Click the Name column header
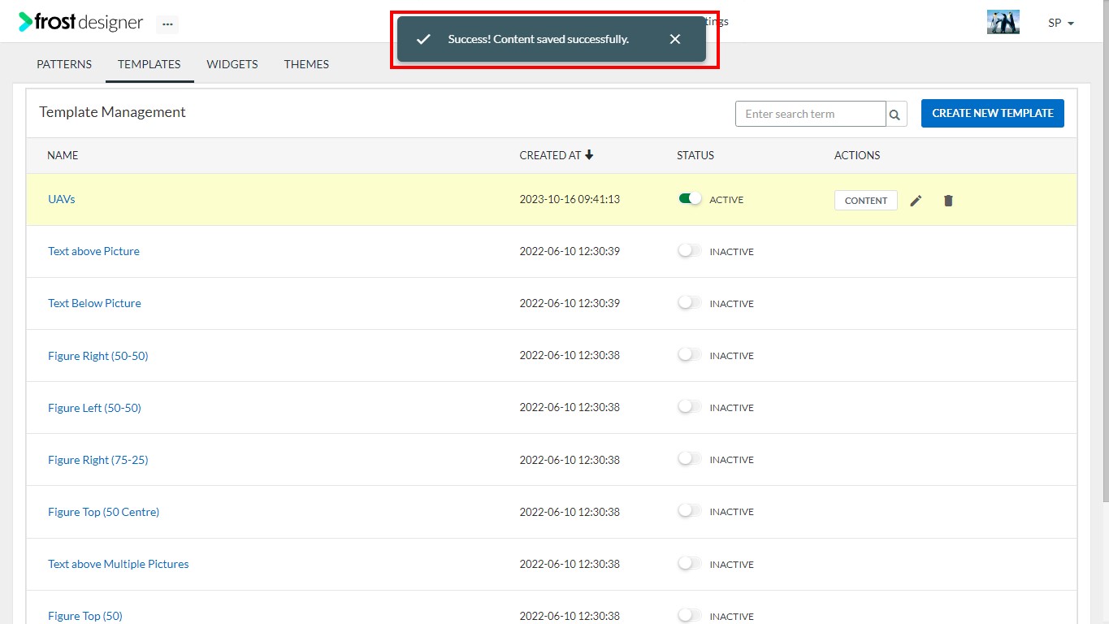This screenshot has width=1109, height=624. [x=63, y=155]
